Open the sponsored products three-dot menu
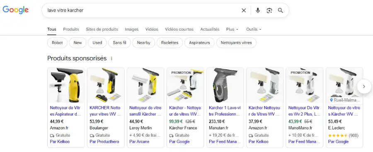 (x=111, y=58)
